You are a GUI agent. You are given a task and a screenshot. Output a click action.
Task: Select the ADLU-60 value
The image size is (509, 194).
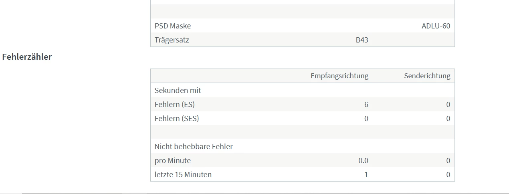(x=436, y=26)
